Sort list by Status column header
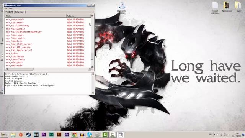The width and height of the screenshot is (245, 138). [x=78, y=16]
